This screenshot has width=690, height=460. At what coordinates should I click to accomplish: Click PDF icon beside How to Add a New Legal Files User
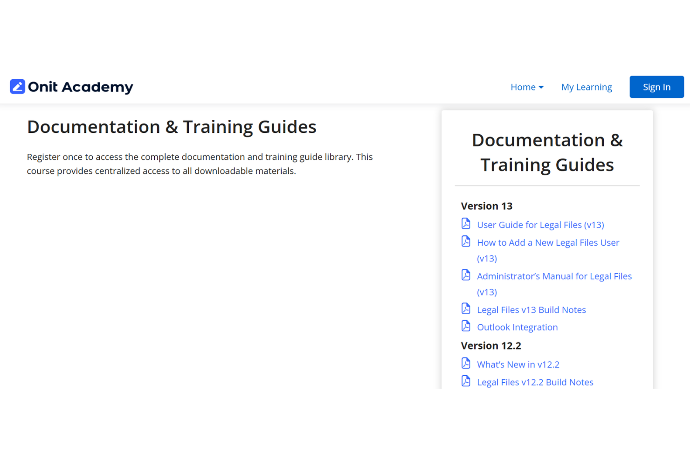pos(466,241)
